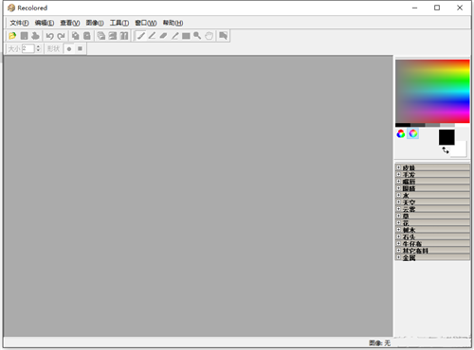The image size is (474, 350).
Task: Click the Print icon in the toolbar
Action: [35, 36]
